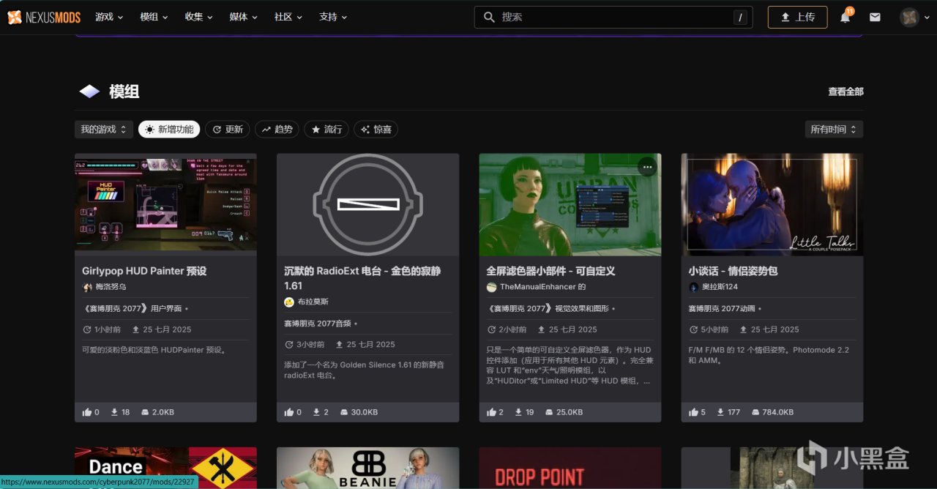The height and width of the screenshot is (489, 937).
Task: Click the download icon on the 沉默的 RadioExt 电台 card
Action: pyautogui.click(x=316, y=412)
